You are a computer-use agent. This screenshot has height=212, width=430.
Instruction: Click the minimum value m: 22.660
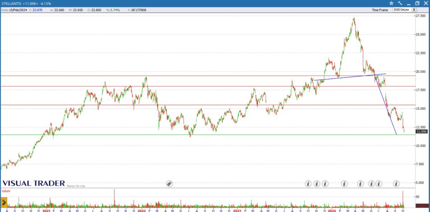coord(57,10)
